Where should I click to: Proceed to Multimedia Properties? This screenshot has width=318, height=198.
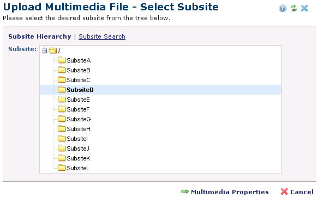point(225,191)
